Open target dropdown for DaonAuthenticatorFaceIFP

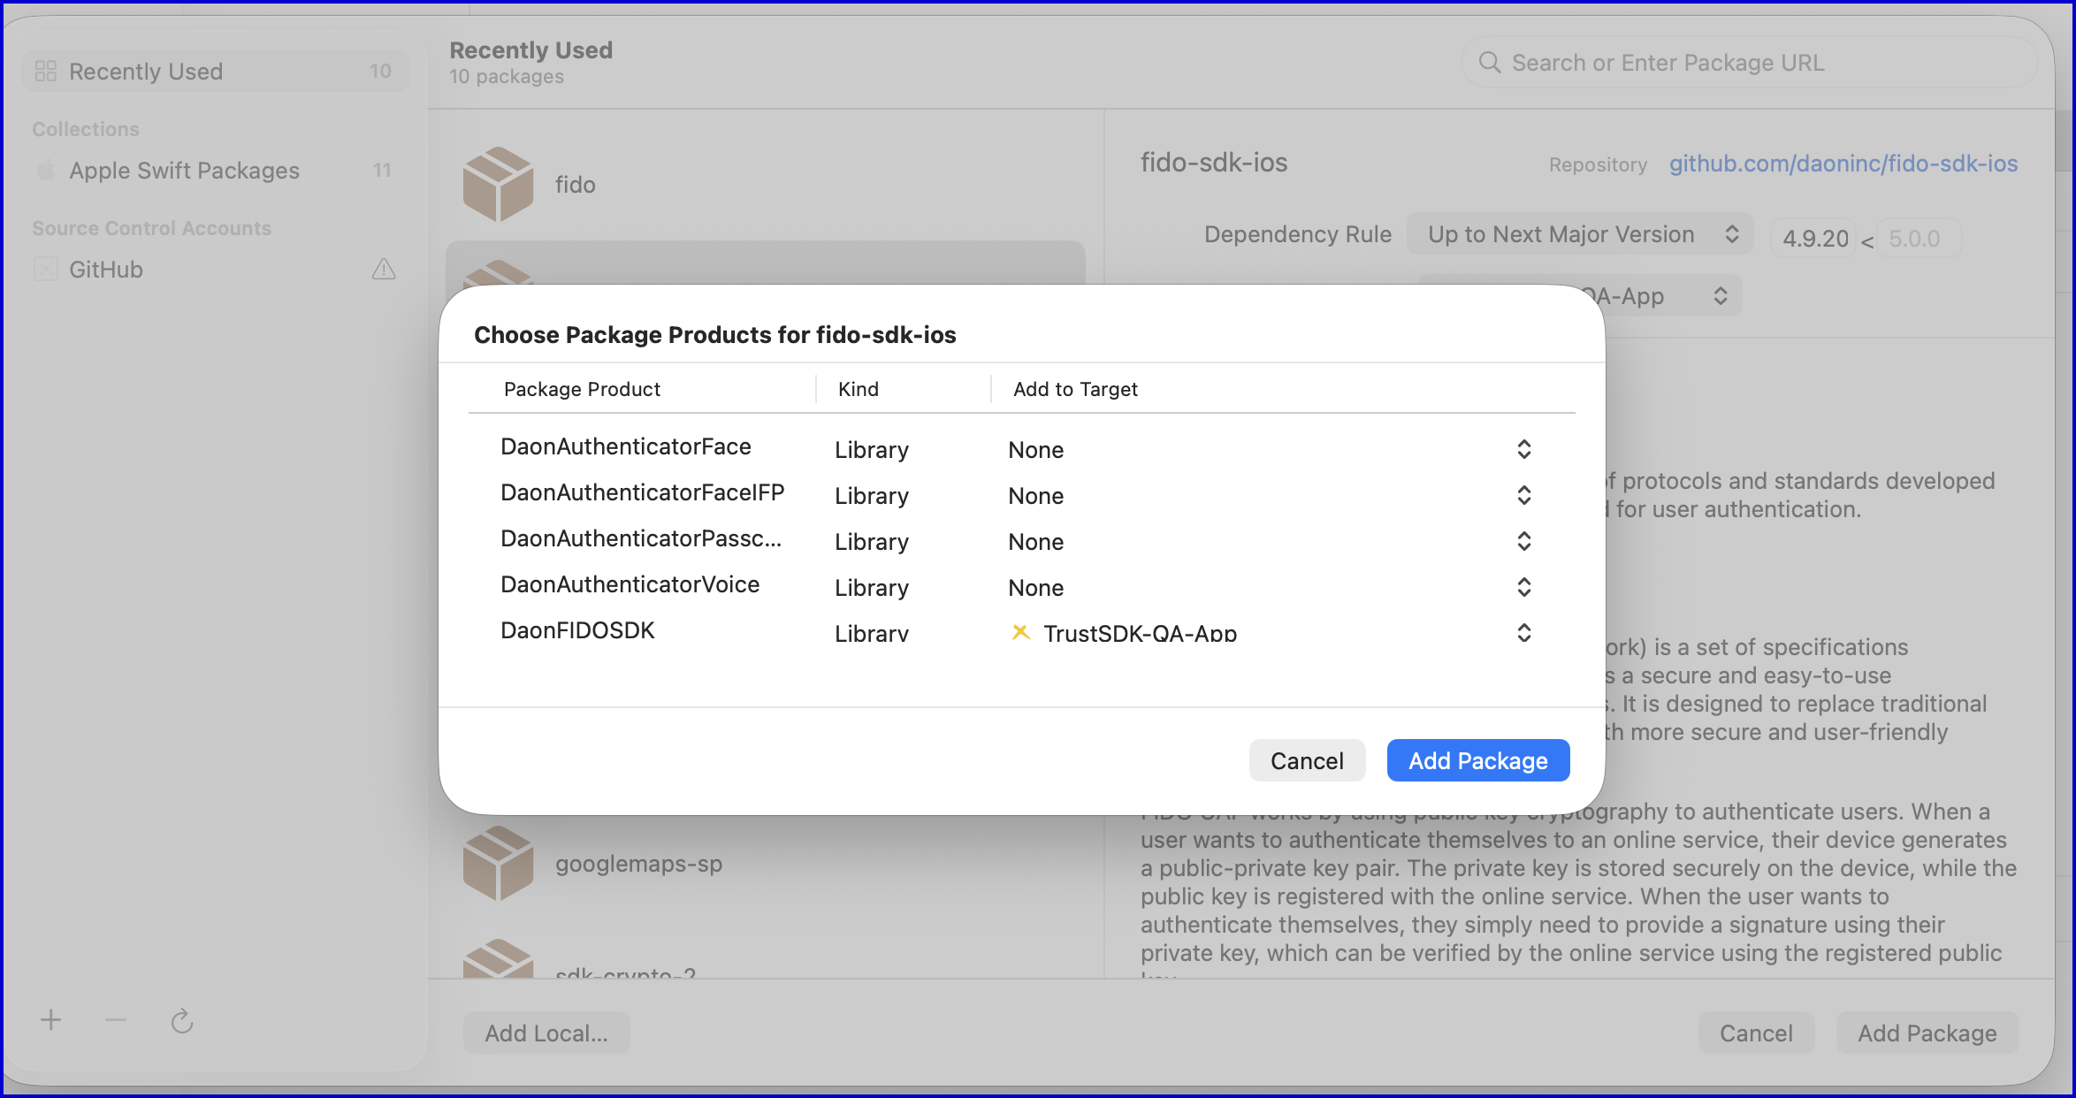coord(1523,495)
